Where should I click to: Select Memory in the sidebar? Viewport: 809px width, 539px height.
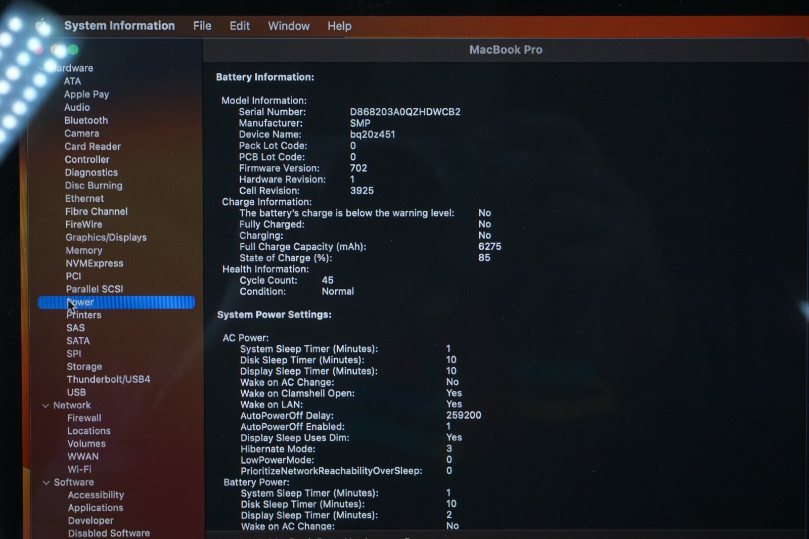click(84, 250)
